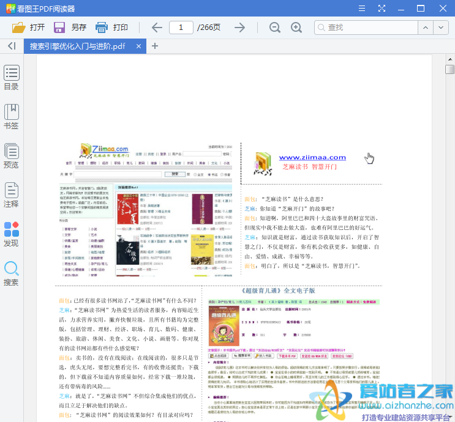Click the 超级育儿通 book cover image
The image size is (455, 422).
click(224, 326)
